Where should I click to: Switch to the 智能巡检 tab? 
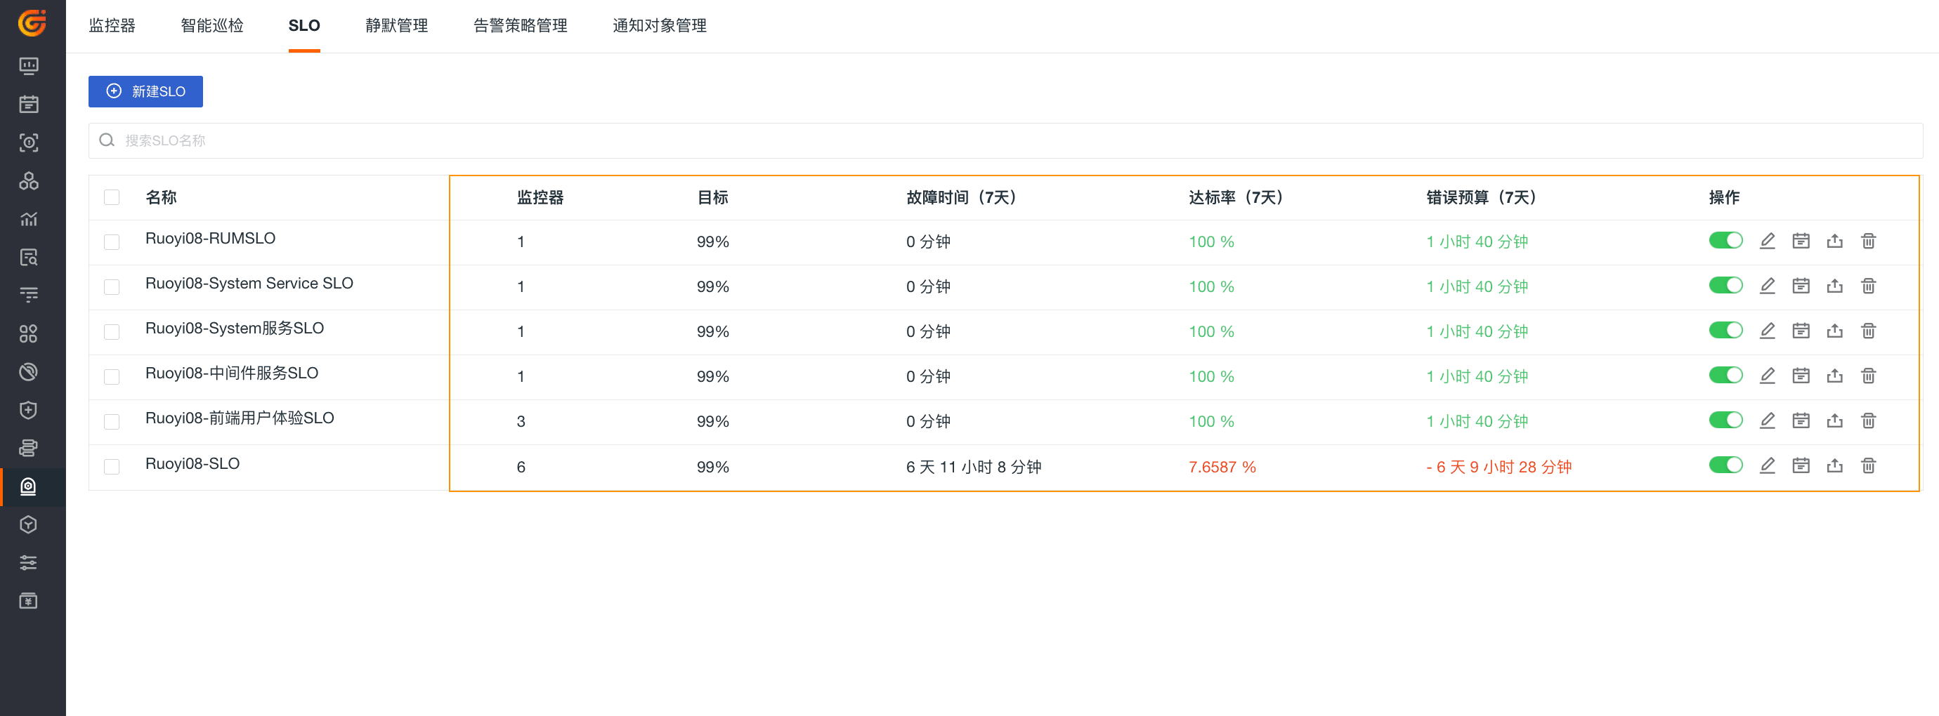[212, 25]
